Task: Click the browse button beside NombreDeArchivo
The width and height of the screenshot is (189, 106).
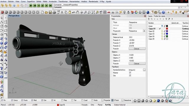Action: (x=144, y=70)
